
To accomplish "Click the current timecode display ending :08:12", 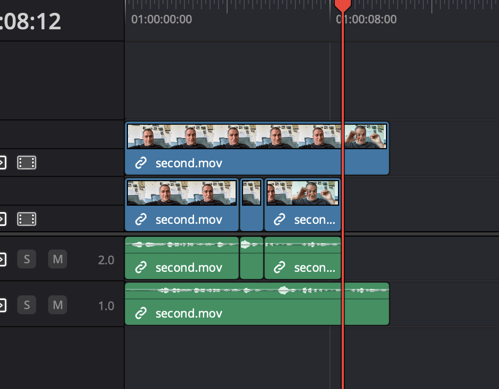I will 30,21.
